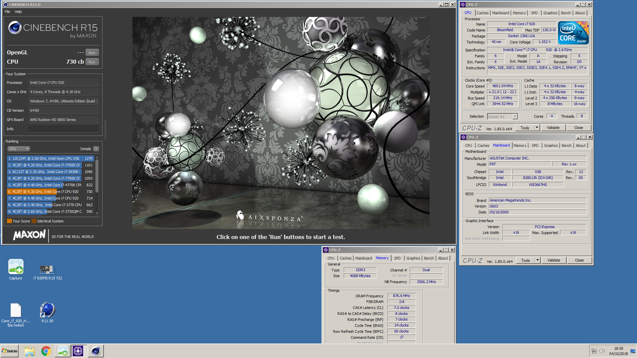Viewport: 637px width, 358px height.
Task: Click the MAXON logo in Cinebench footer
Action: pos(29,235)
